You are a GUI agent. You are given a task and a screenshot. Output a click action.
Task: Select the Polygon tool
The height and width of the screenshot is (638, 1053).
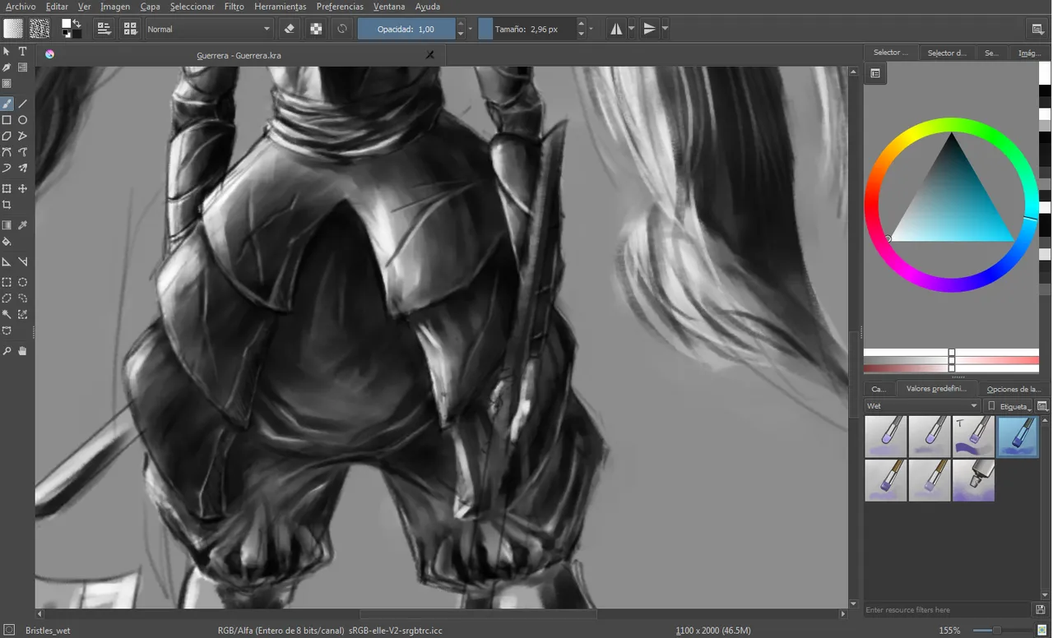coord(7,136)
